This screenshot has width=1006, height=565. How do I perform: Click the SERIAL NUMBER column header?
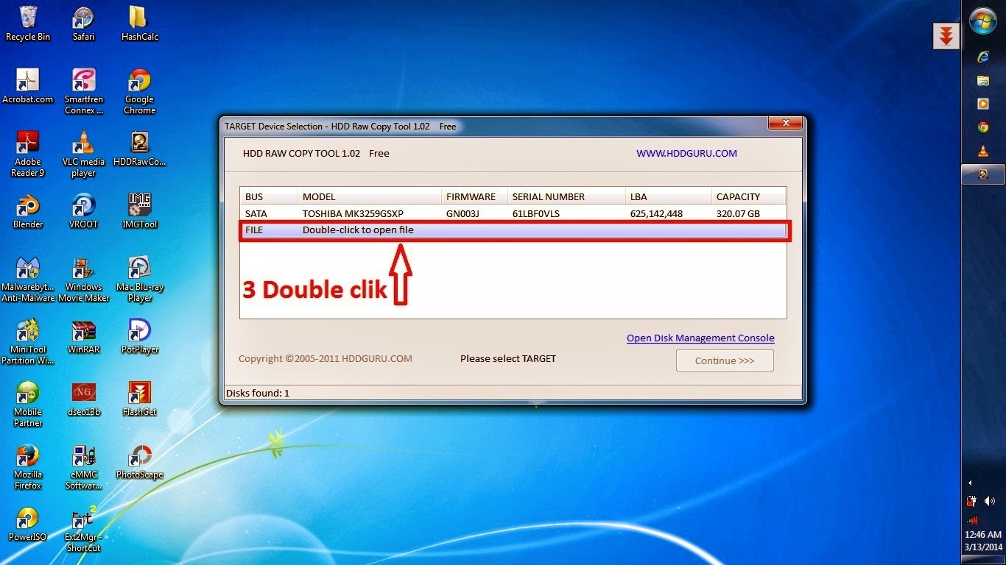pos(566,196)
